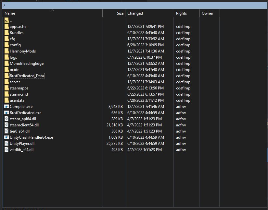Screen dimensions: 268x210
Task: Select the oxide folder icon
Action: 6,70
